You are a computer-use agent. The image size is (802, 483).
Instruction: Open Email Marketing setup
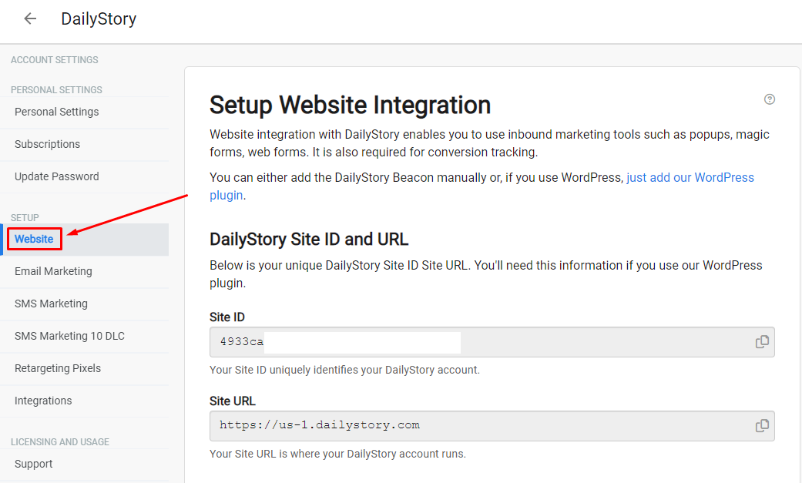85,271
